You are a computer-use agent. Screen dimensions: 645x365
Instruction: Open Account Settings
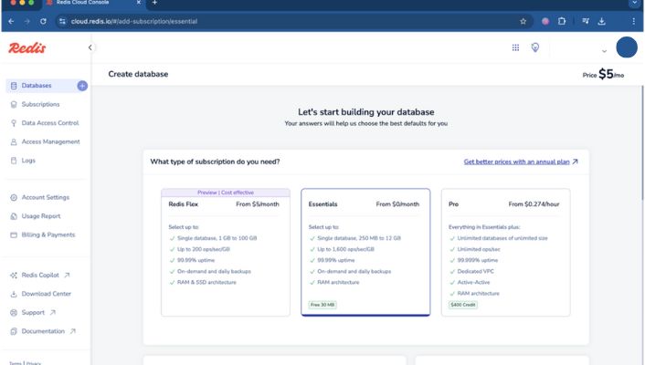tap(45, 197)
